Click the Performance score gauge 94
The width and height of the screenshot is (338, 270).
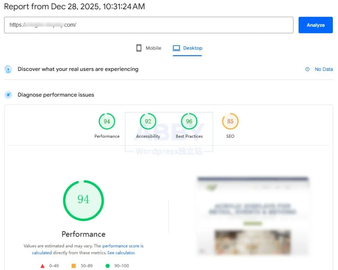click(x=107, y=122)
